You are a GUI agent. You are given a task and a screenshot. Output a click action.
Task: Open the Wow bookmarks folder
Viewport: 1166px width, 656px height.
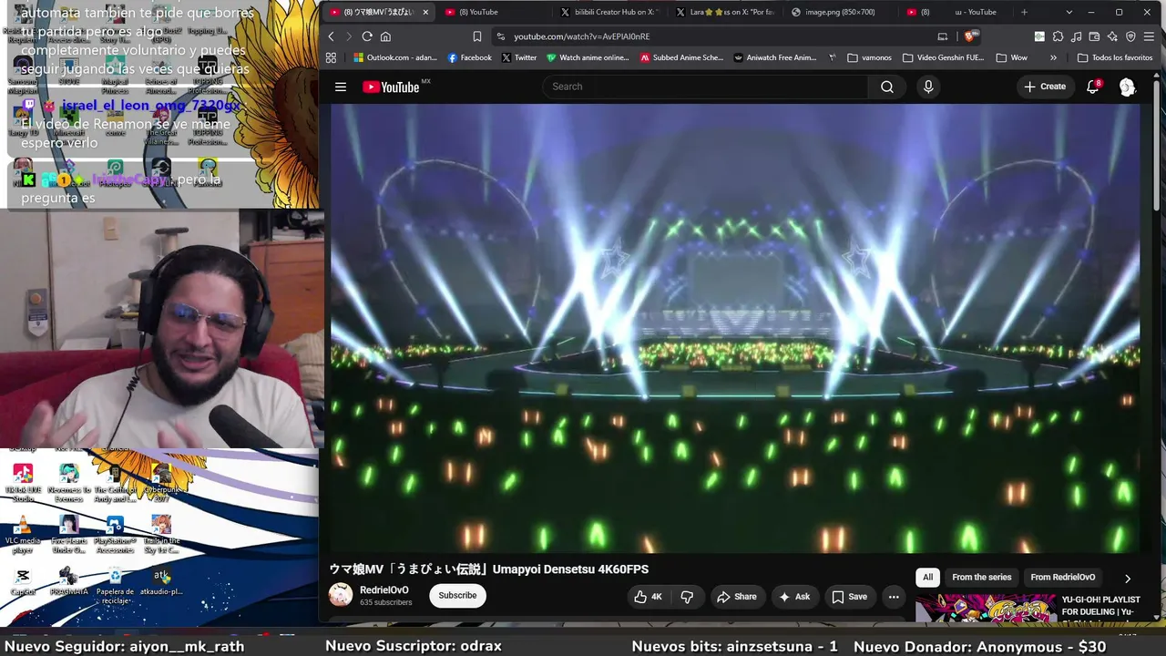[x=1012, y=57]
